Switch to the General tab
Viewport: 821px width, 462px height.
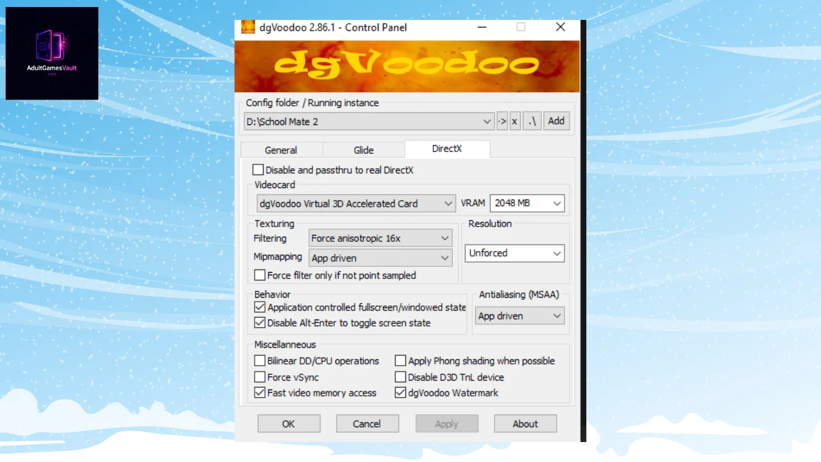pyautogui.click(x=281, y=150)
